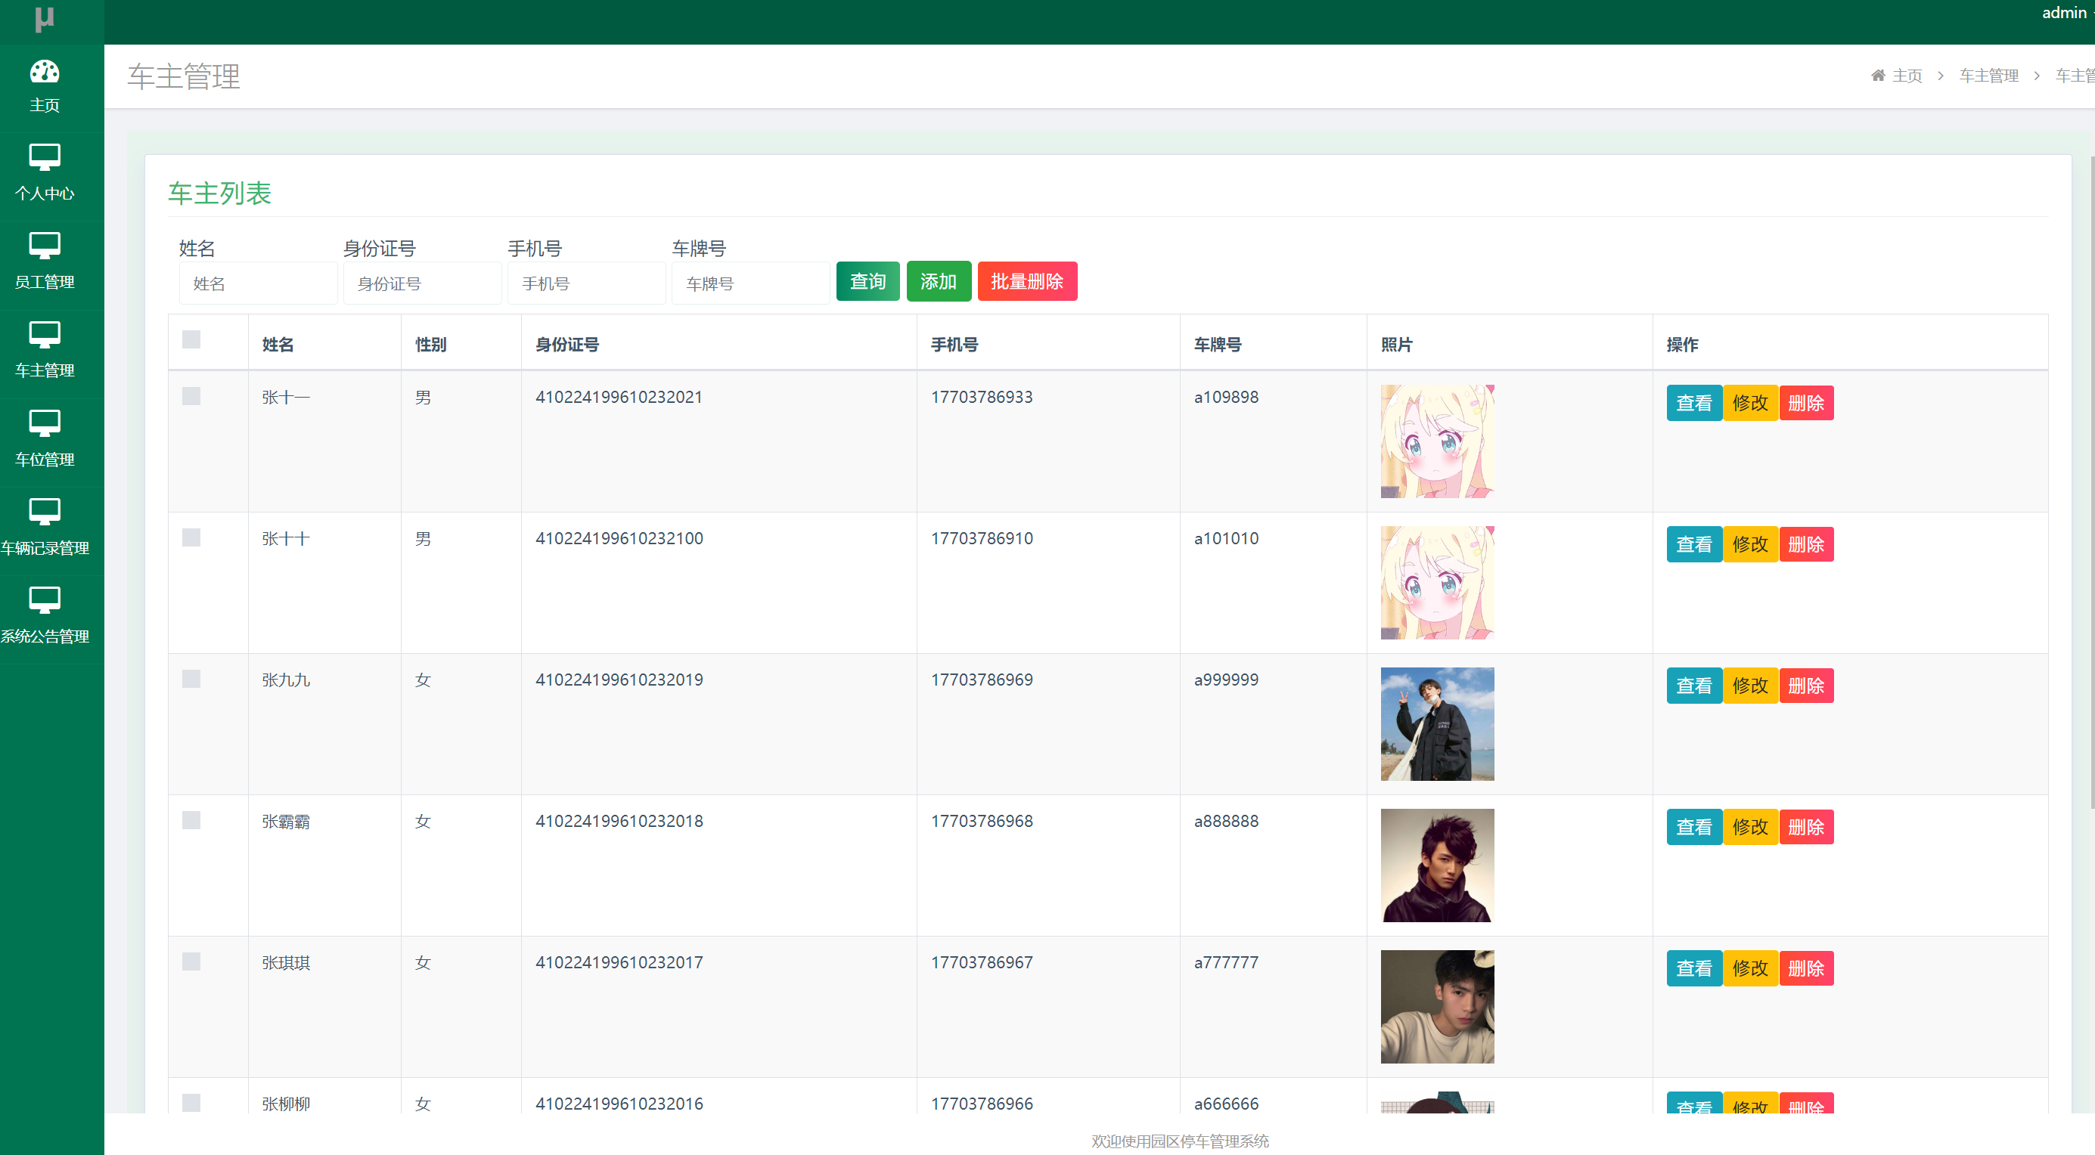Click 修改 for 张琪琪

click(x=1750, y=969)
